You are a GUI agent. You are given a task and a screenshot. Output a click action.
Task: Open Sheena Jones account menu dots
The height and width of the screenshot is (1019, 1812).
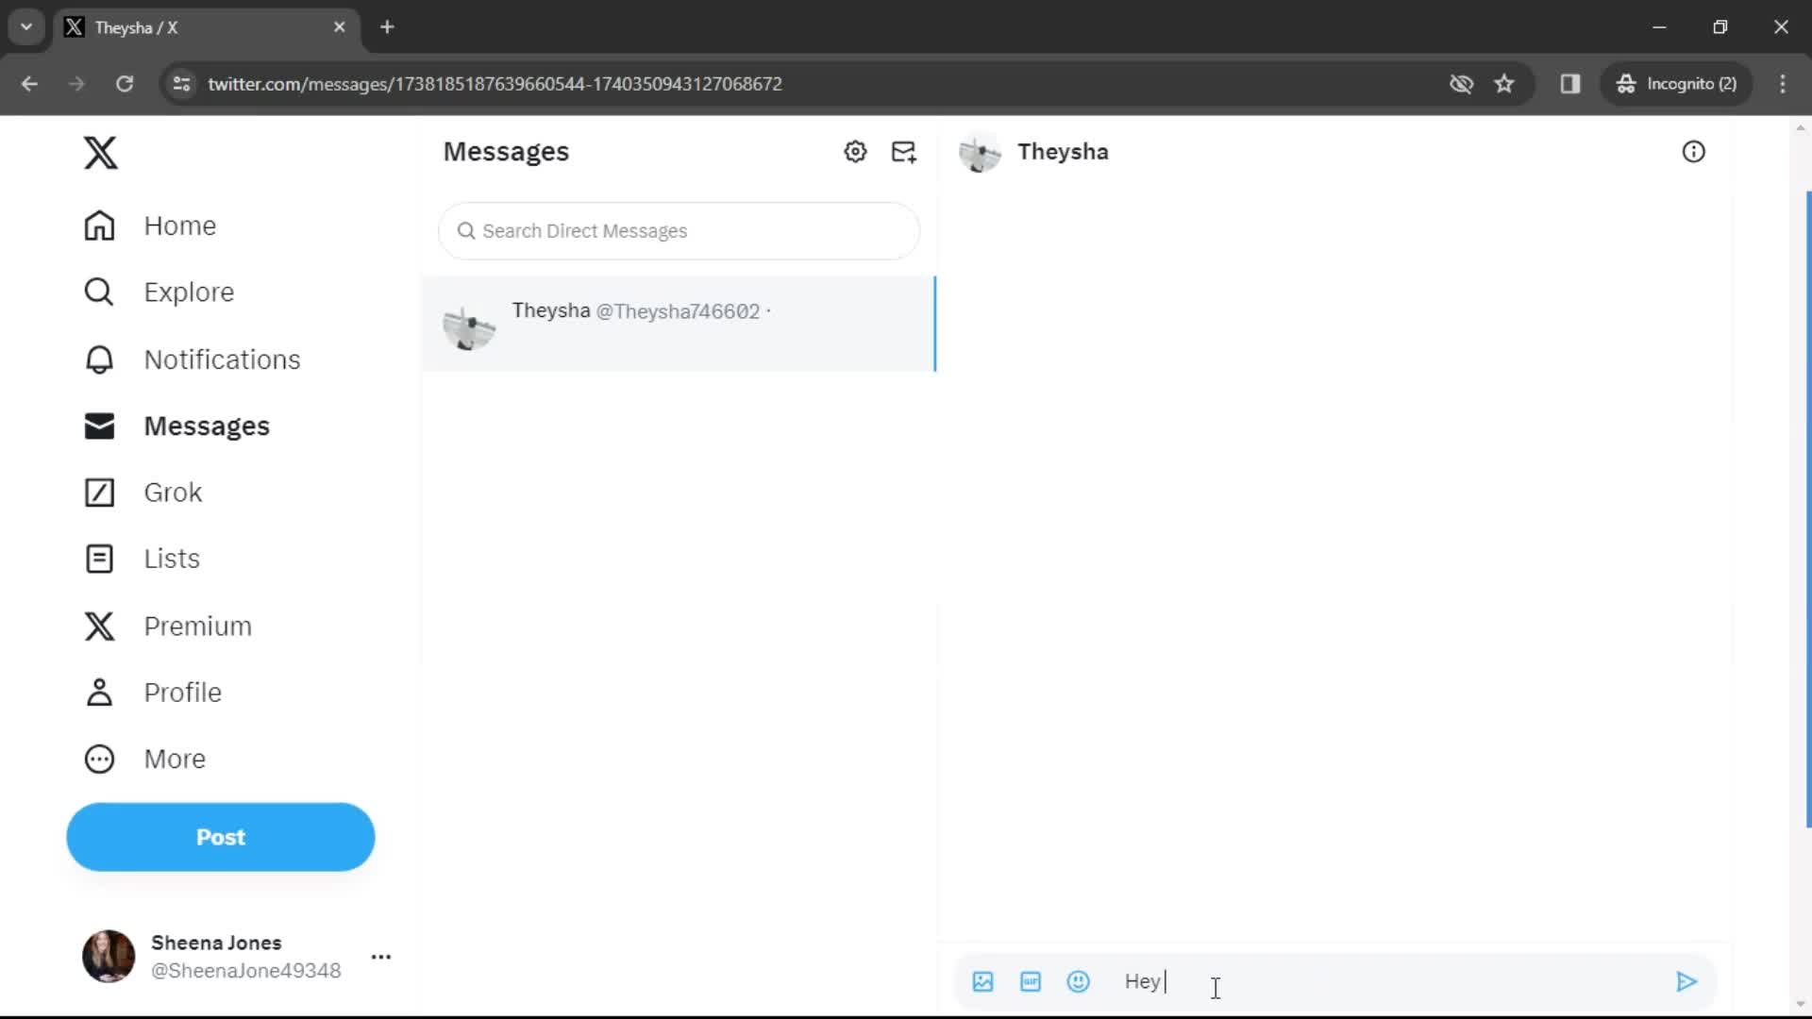[x=381, y=957]
